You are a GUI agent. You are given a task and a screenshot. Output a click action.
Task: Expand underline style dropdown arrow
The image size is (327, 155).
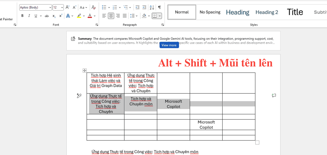coord(41,16)
